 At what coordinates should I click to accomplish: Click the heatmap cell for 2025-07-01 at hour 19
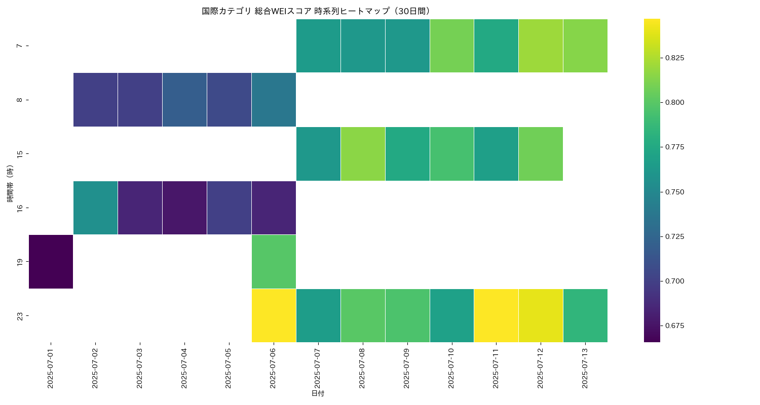coord(51,262)
